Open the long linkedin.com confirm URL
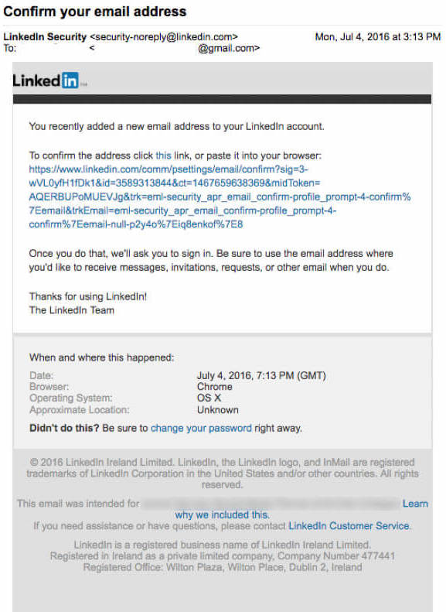Viewport: 446px width, 612px height. click(220, 197)
